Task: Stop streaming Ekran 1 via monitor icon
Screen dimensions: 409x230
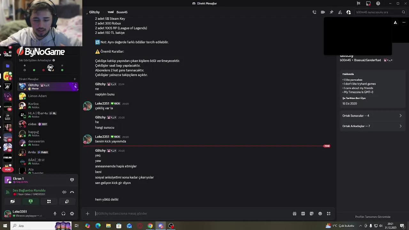Action: coord(72,180)
